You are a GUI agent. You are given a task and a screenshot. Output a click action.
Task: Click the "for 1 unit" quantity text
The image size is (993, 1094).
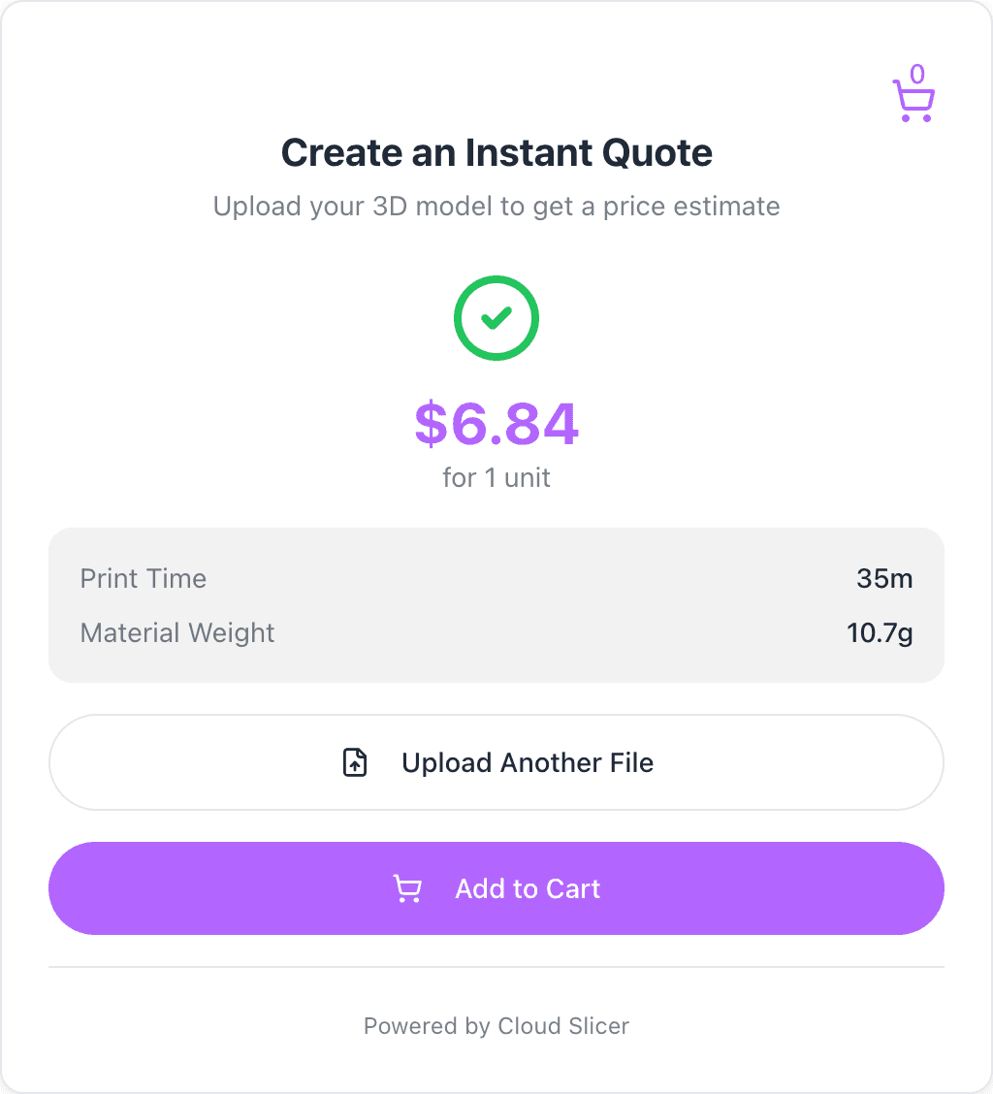pos(496,478)
